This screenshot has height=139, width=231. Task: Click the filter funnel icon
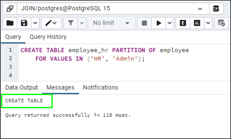[71, 23]
